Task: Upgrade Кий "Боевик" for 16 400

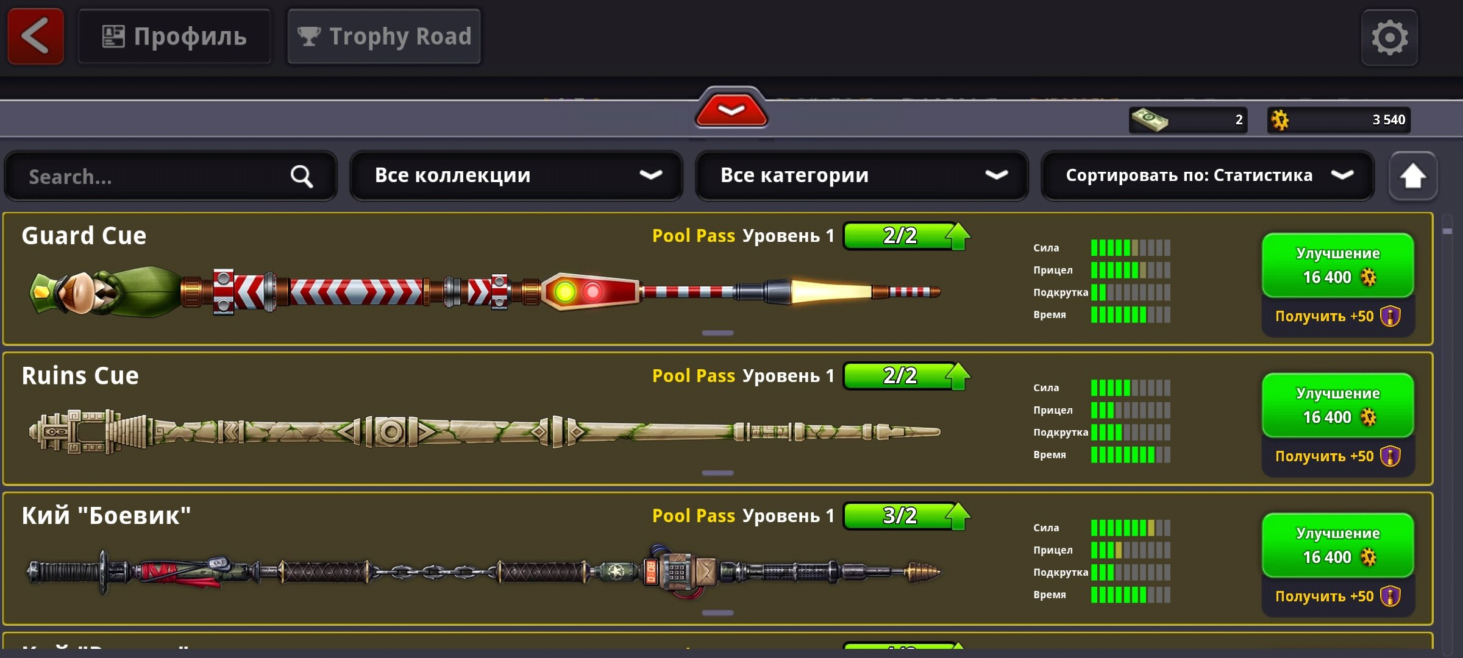Action: [x=1338, y=545]
